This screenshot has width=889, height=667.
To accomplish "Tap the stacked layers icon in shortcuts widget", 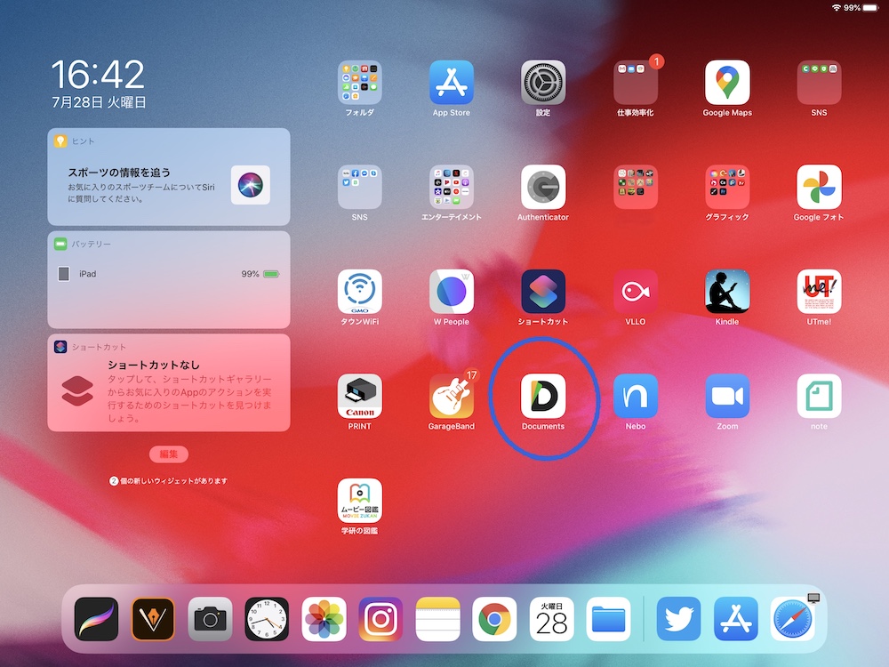I will point(77,390).
